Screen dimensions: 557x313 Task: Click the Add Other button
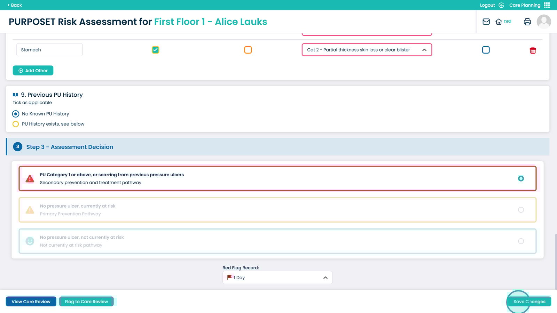33,71
